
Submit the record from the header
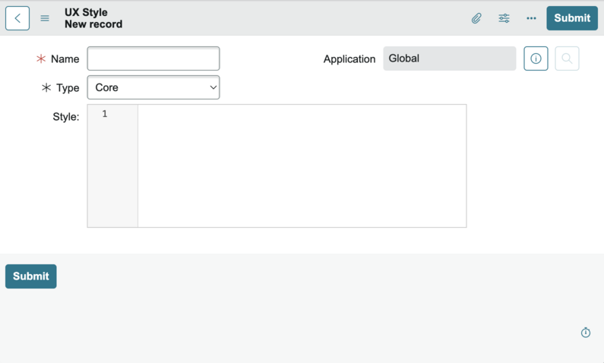coord(572,18)
